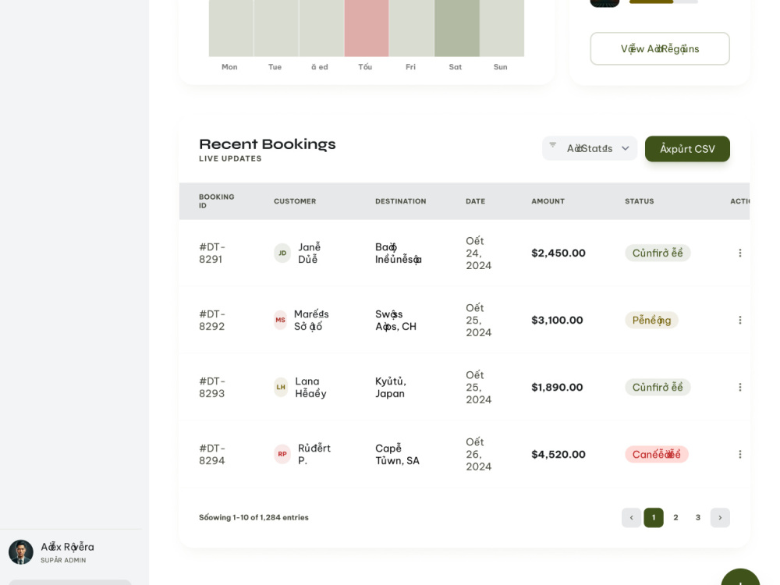Go to previous page of bookings
Viewport: 780px width, 585px height.
click(x=631, y=517)
